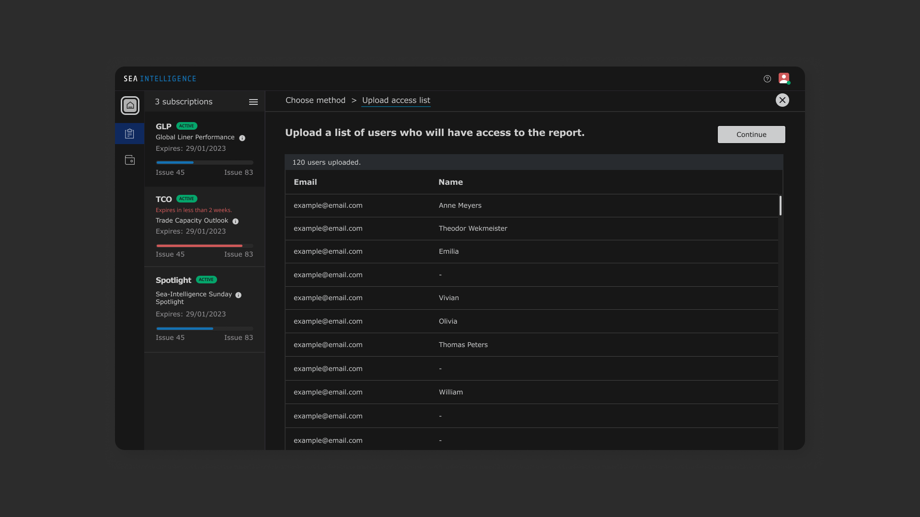View the info icon next to Trade Capacity Outlook
The height and width of the screenshot is (517, 920).
click(x=235, y=222)
